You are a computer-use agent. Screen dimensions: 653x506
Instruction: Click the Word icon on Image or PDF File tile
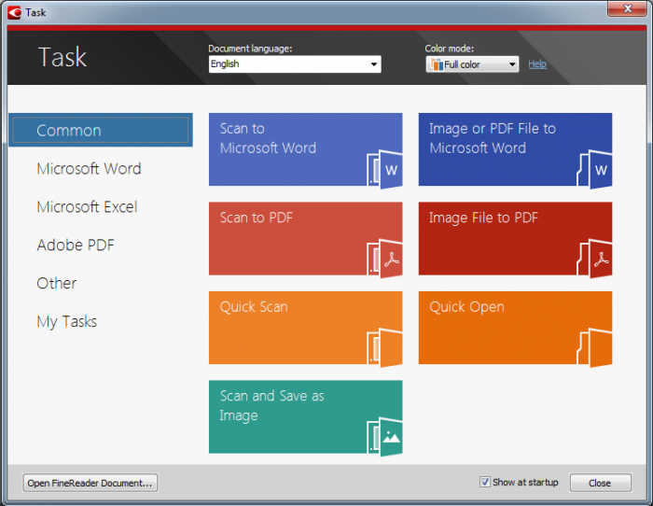coord(595,169)
